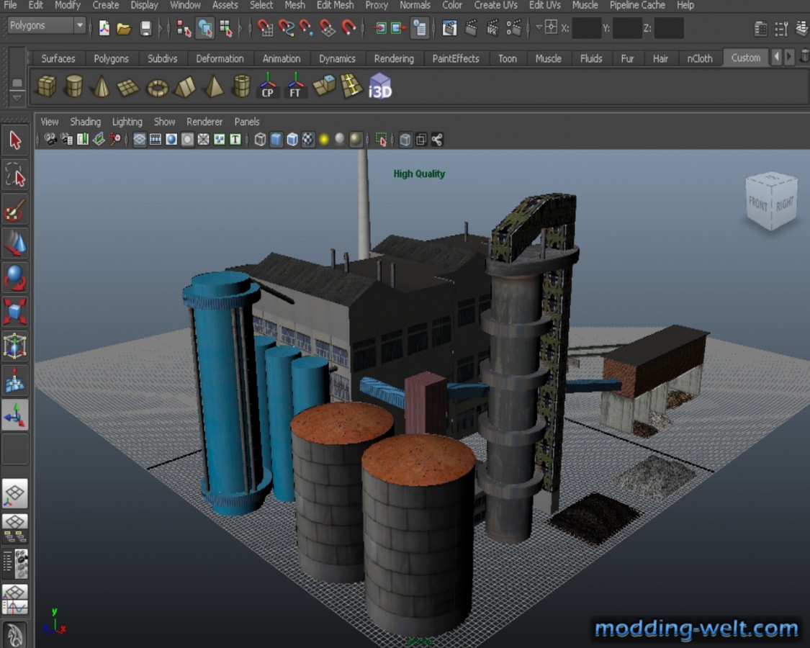Select the Lasso tool in the toolbox
Image resolution: width=810 pixels, height=648 pixels.
tap(15, 174)
